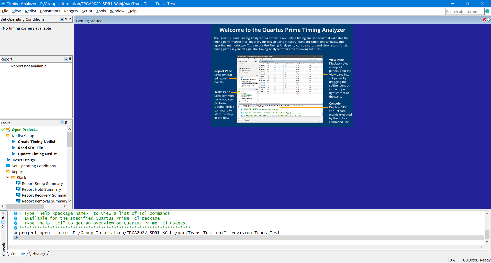Image resolution: width=491 pixels, height=263 pixels.
Task: Open the Netlist menu
Action: click(30, 11)
